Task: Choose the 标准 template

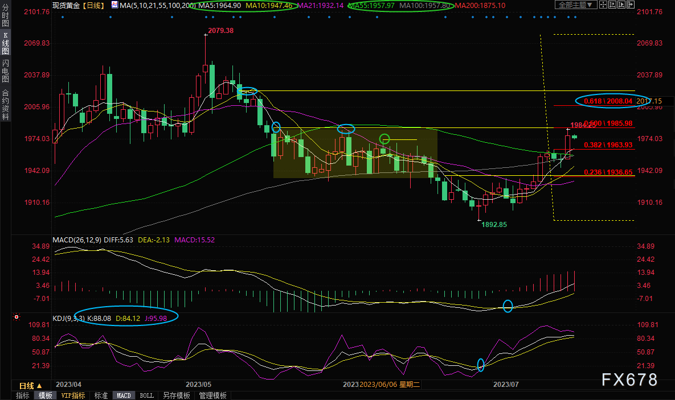Action: point(101,395)
